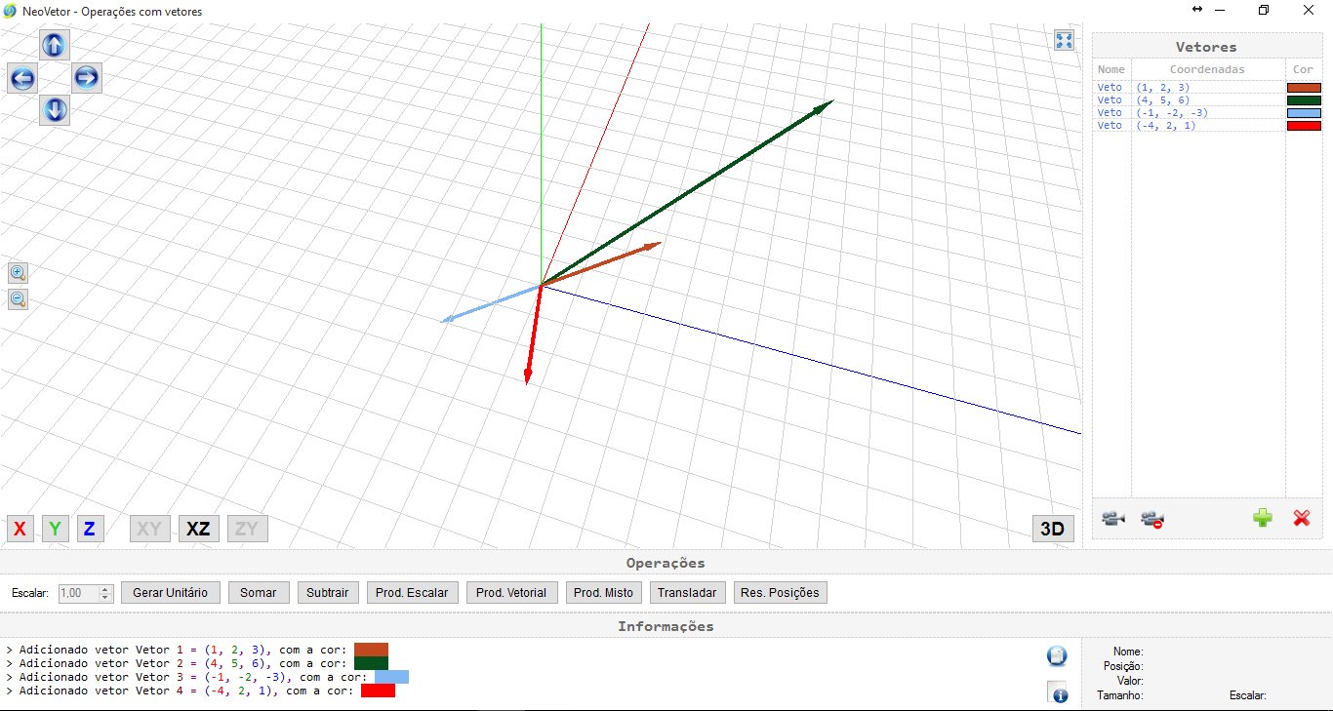Add a new vector with the green plus
The width and height of the screenshot is (1333, 711).
[1263, 518]
